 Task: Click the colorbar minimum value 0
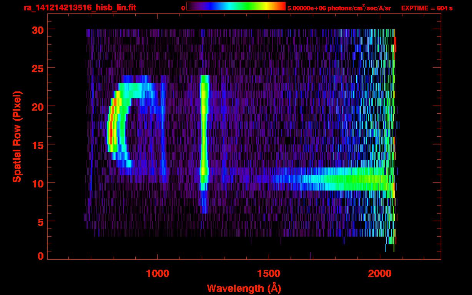click(x=183, y=8)
